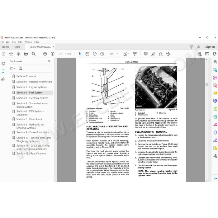Zoom in with plus icon

pyautogui.click(x=102, y=54)
